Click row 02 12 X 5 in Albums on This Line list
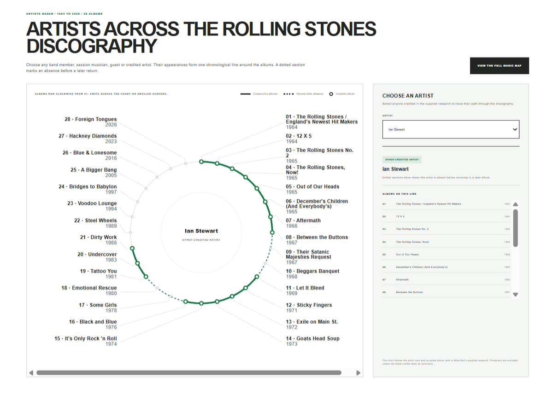The height and width of the screenshot is (394, 553). [446, 216]
